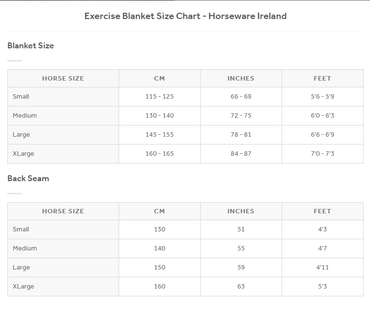
Task: Click the 84 - 87 inches cell
Action: [241, 154]
